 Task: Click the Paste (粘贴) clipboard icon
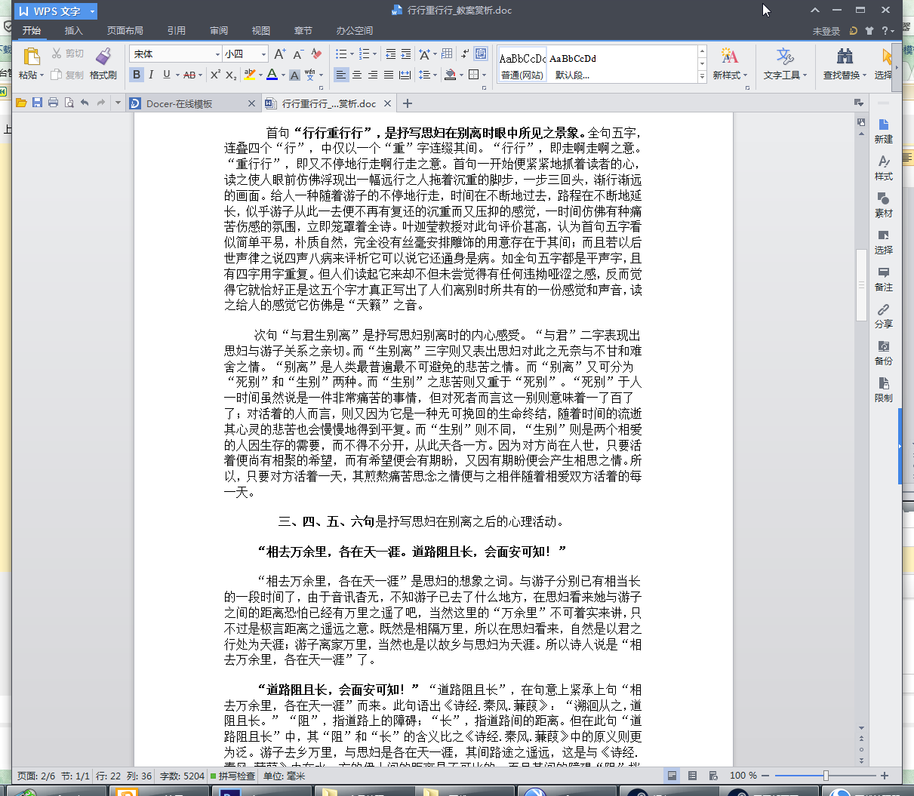point(32,57)
